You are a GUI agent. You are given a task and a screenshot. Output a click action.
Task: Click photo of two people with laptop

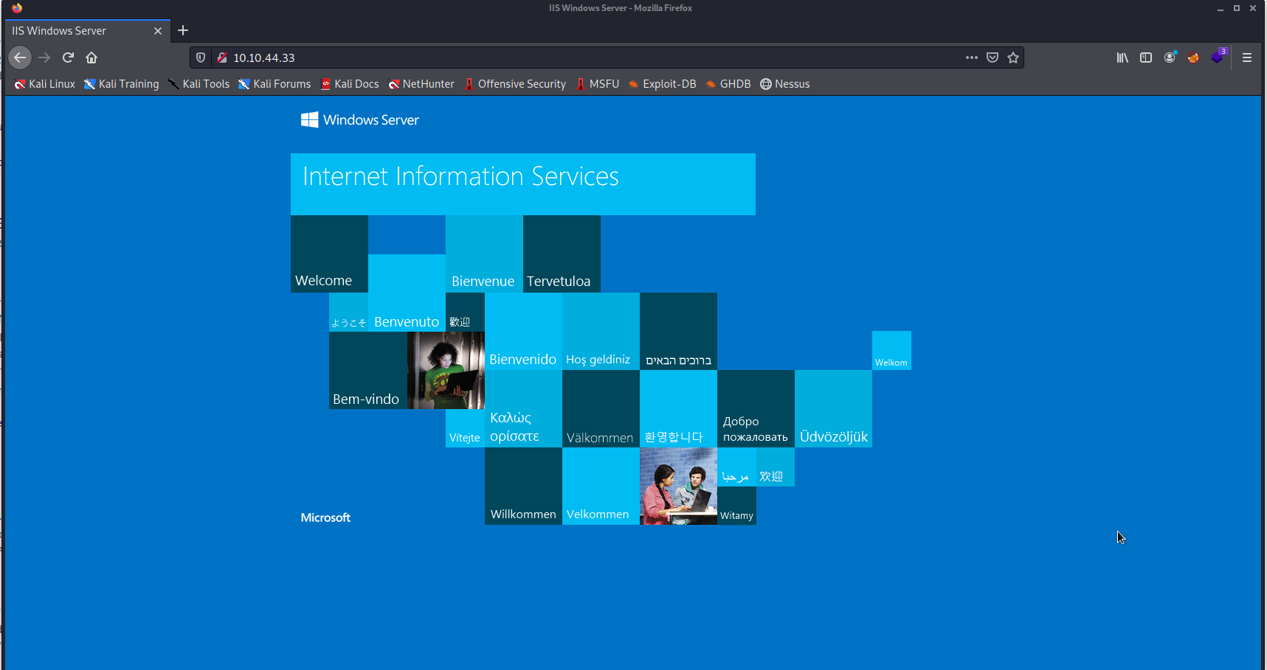tap(678, 486)
